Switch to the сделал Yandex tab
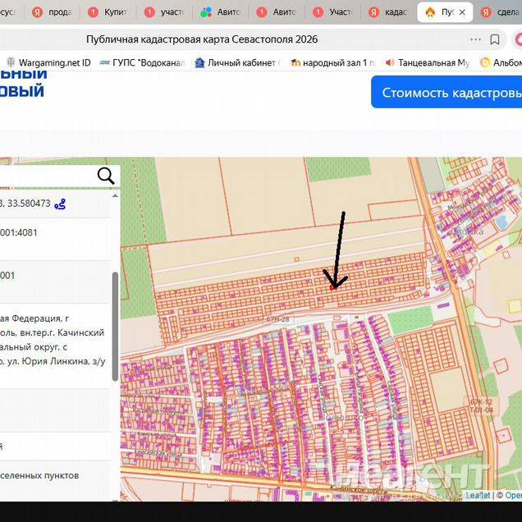 coord(501,12)
